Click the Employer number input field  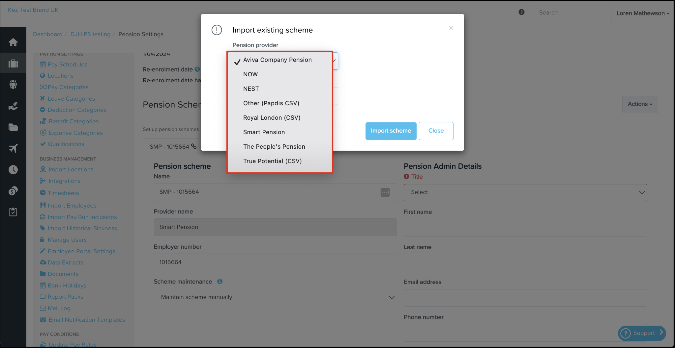tap(275, 262)
